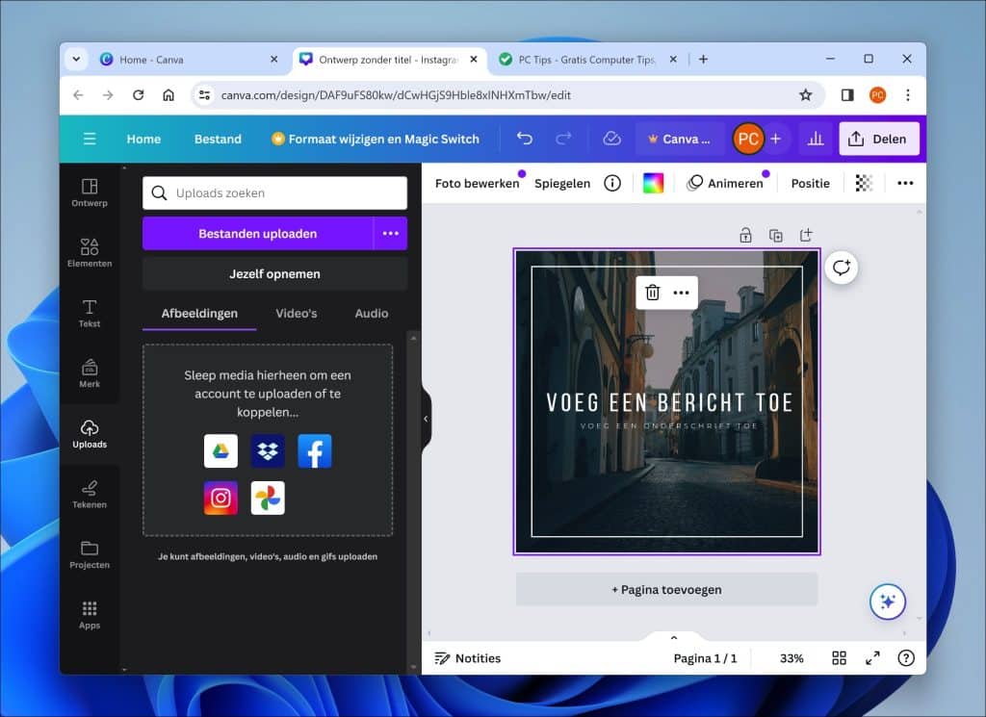Open the analytics bar chart icon
The image size is (986, 717).
[815, 139]
